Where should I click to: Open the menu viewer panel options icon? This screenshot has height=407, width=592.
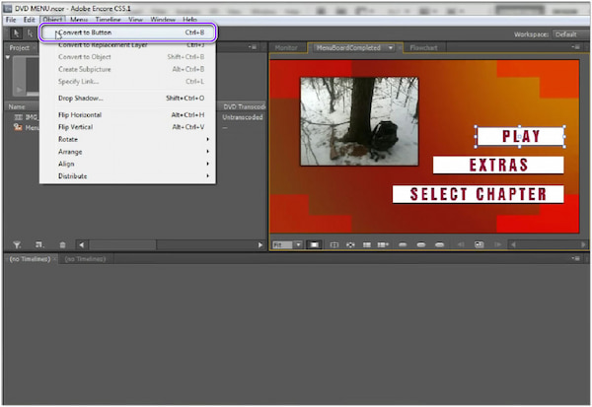[x=576, y=47]
